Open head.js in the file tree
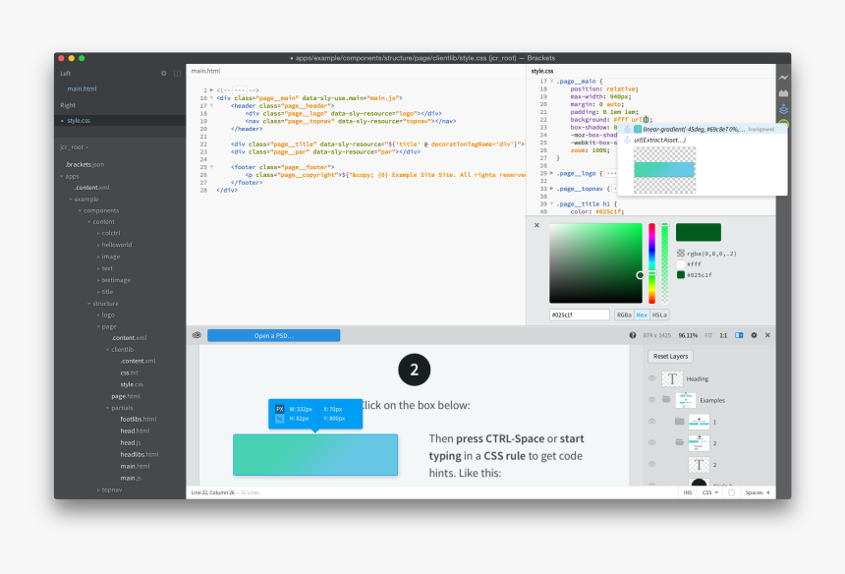Viewport: 845px width, 574px height. pos(130,442)
